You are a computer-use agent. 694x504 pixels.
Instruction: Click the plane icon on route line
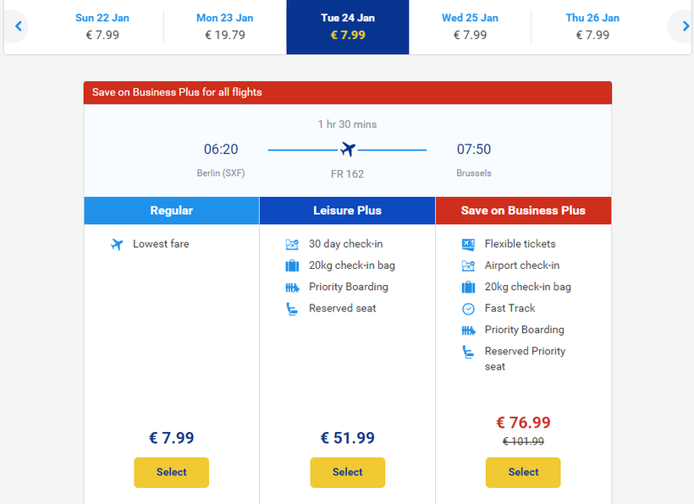click(x=347, y=150)
